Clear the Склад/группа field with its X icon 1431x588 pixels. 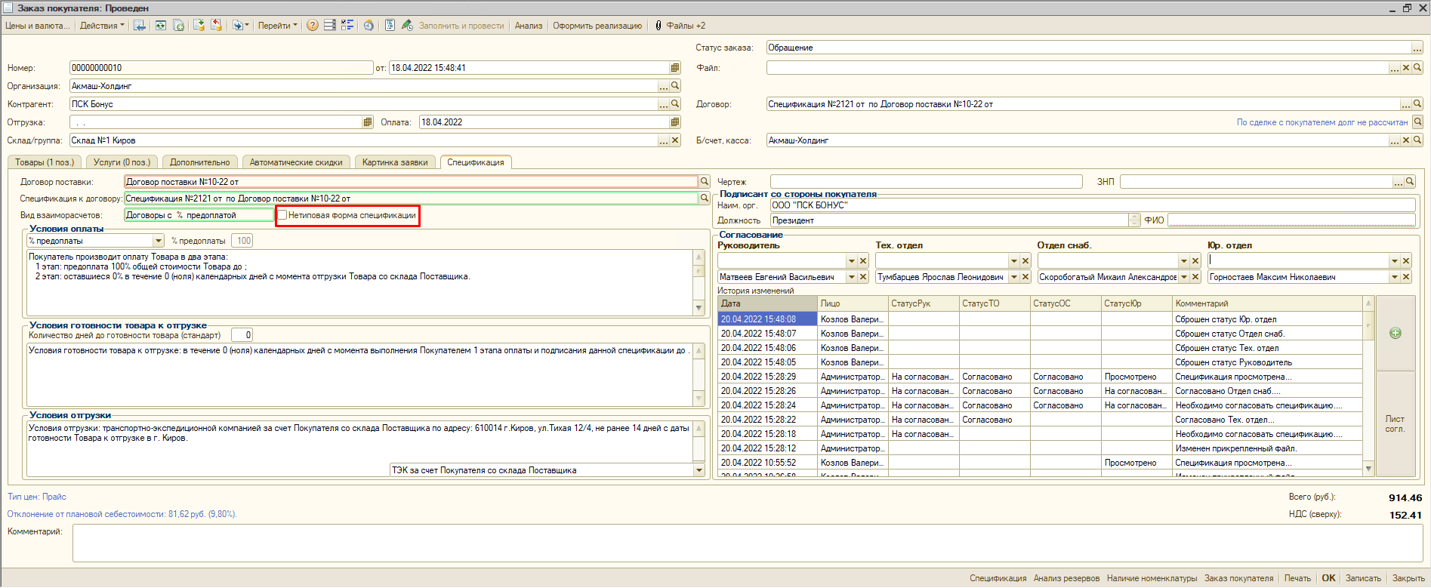pos(675,140)
